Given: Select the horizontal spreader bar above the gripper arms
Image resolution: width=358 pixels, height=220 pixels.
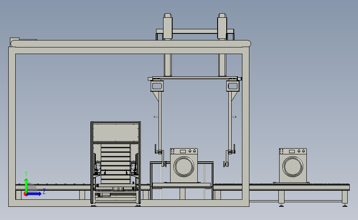Looking at the screenshot, I should 195,78.
